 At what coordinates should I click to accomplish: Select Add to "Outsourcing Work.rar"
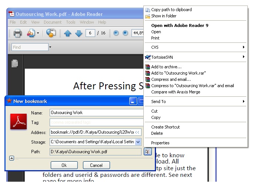coord(195,73)
